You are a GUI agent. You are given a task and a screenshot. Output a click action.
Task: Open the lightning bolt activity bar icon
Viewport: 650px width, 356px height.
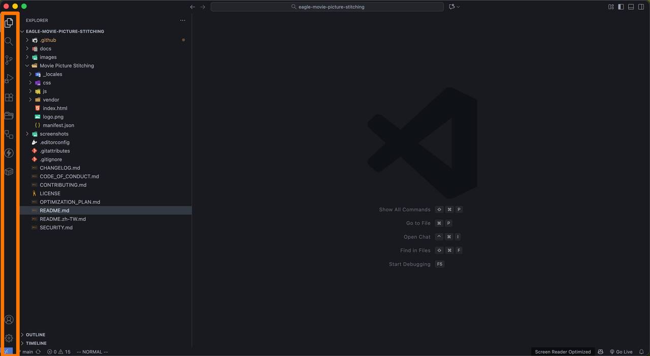point(9,153)
